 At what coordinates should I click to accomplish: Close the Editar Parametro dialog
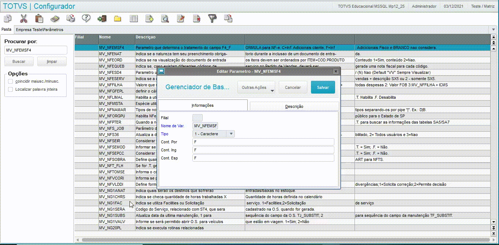(335, 71)
